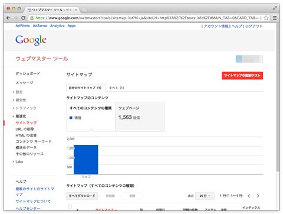Click the ウェブマスター ツール heading link
Viewport: 283px width, 214px height.
click(x=42, y=58)
